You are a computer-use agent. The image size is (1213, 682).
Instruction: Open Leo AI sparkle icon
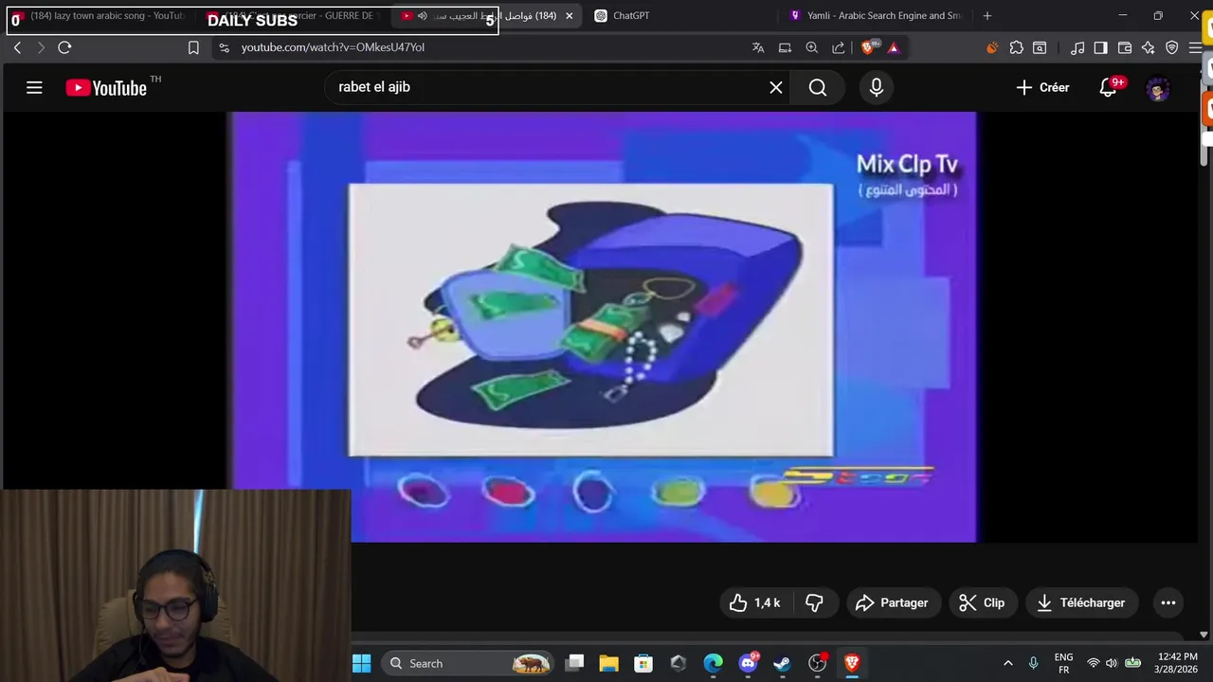(x=1148, y=47)
